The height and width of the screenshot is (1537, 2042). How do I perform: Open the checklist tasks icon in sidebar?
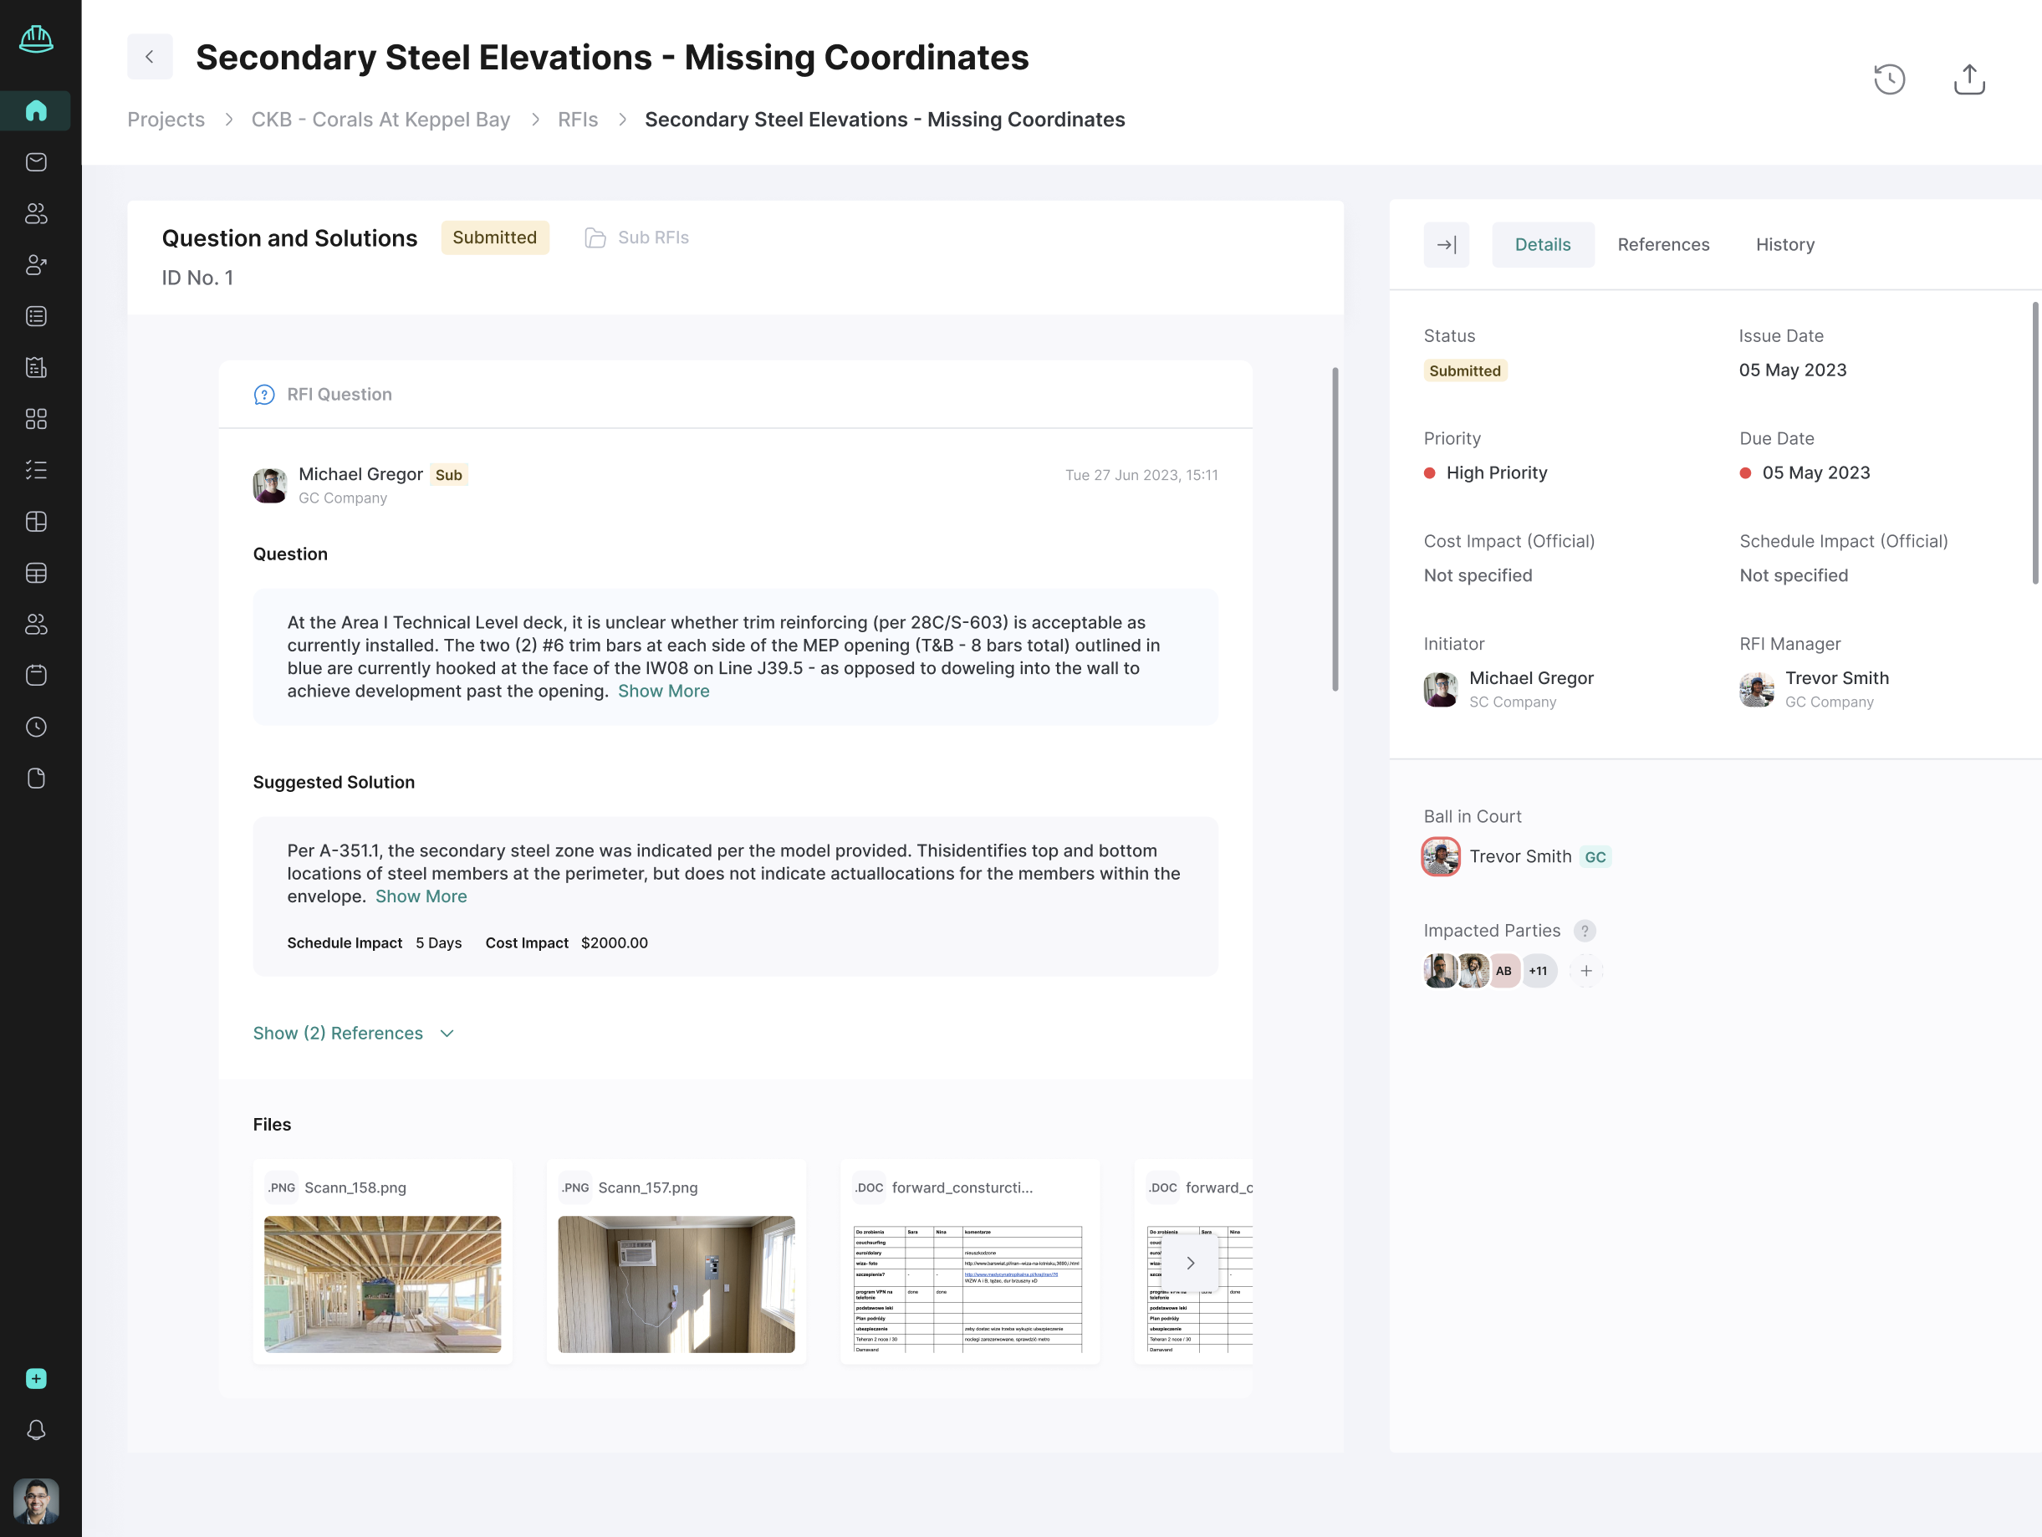[x=36, y=470]
